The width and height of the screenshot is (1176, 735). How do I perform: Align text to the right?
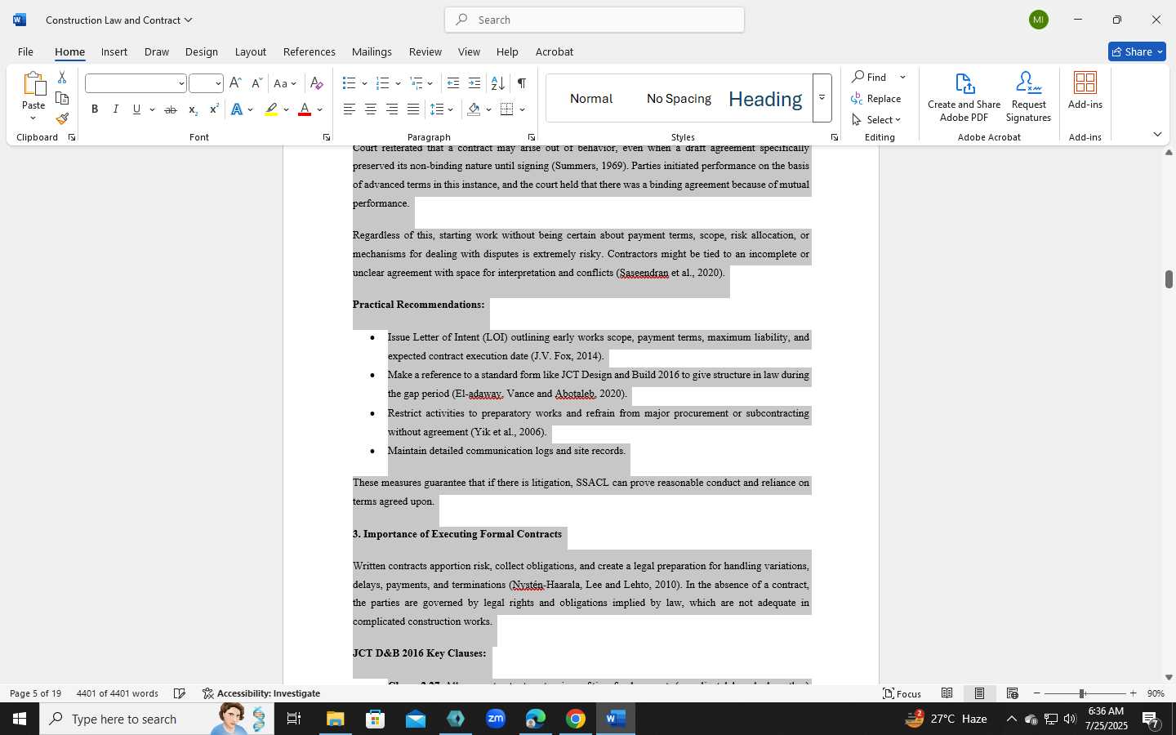click(392, 109)
